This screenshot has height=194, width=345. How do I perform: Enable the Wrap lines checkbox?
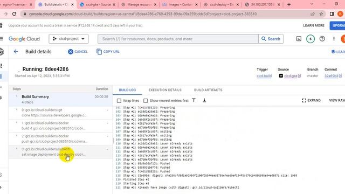pos(119,101)
